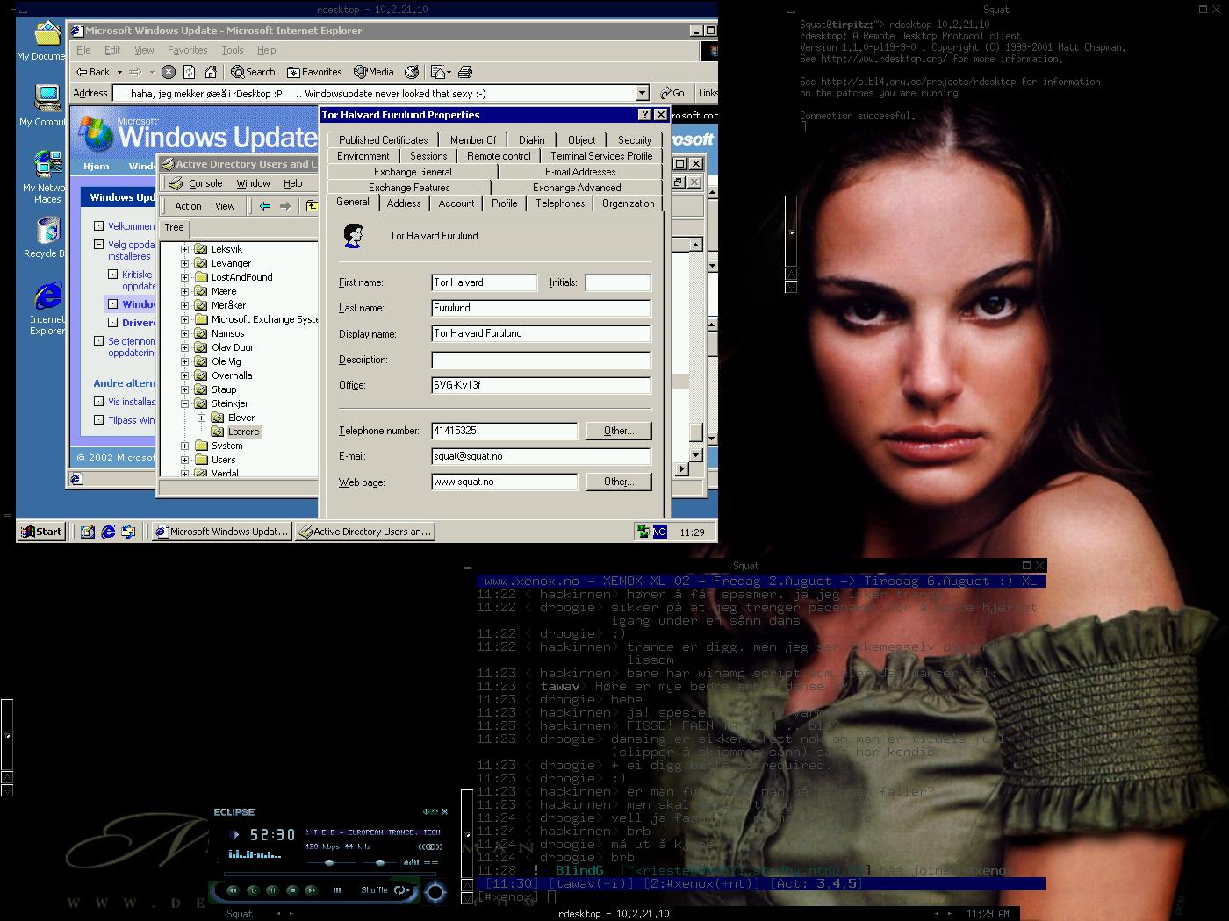Viewport: 1229px width, 921px height.
Task: Toggle repeat icon in Eclipse music player
Action: [399, 889]
